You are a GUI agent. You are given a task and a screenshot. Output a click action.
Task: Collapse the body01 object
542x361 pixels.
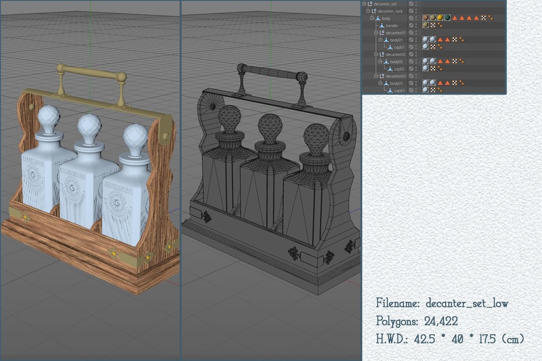coord(380,40)
